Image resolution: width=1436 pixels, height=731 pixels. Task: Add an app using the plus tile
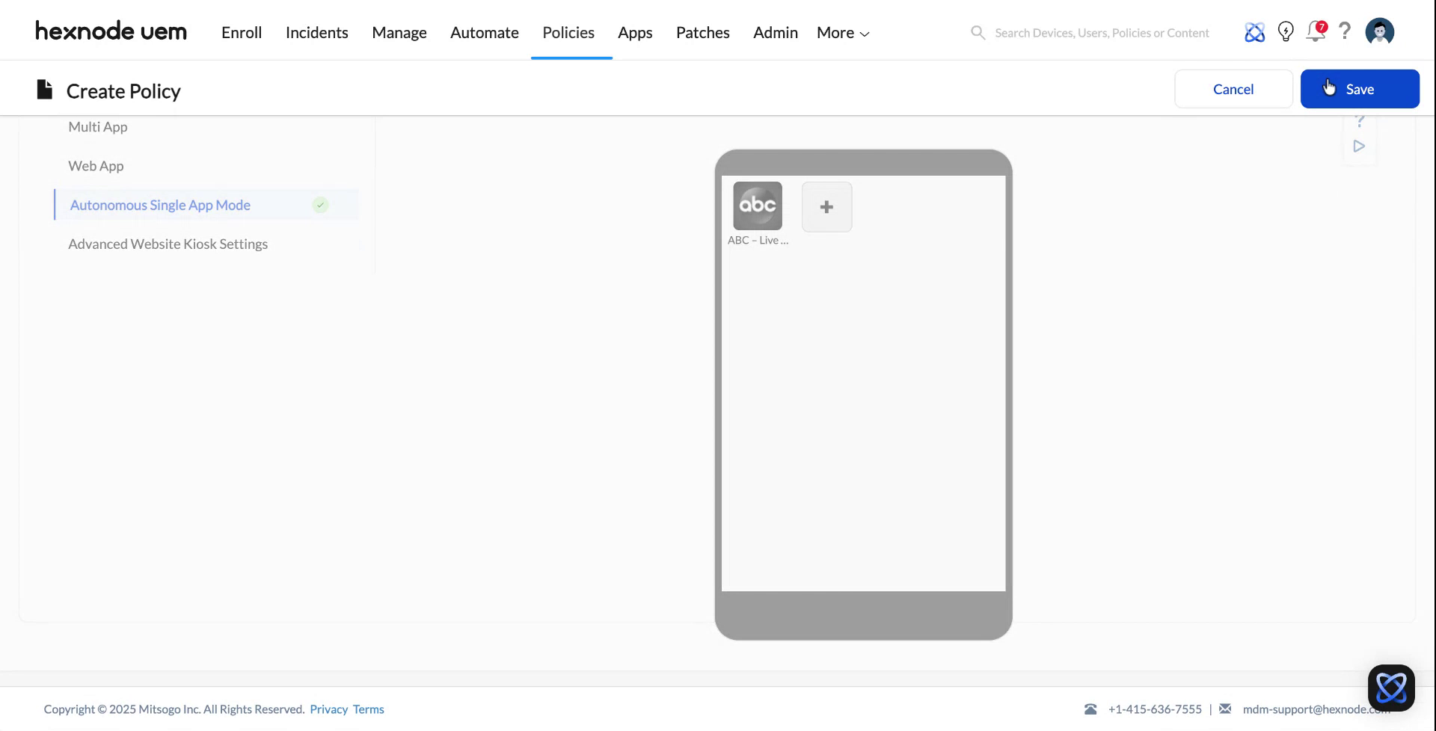(x=826, y=206)
